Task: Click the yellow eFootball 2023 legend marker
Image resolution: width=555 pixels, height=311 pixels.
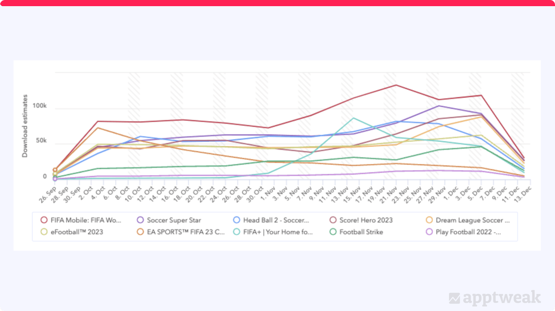Action: pyautogui.click(x=44, y=232)
